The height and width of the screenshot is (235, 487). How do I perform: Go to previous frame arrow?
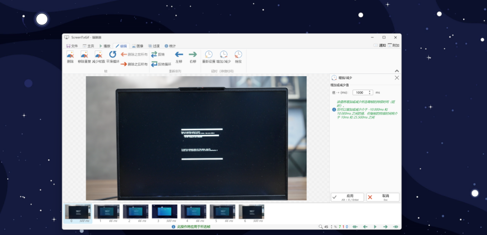pyautogui.click(x=365, y=227)
